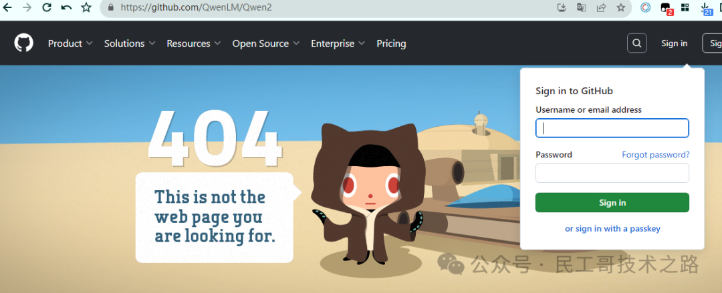Open the blue circular extension icon
Viewport: 722px width, 293px height.
pos(646,7)
